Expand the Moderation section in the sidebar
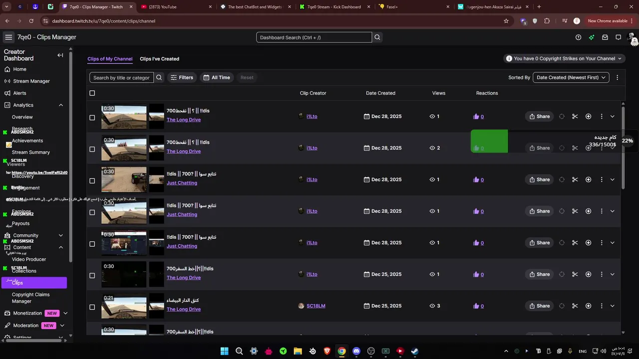The width and height of the screenshot is (639, 359). pos(62,326)
